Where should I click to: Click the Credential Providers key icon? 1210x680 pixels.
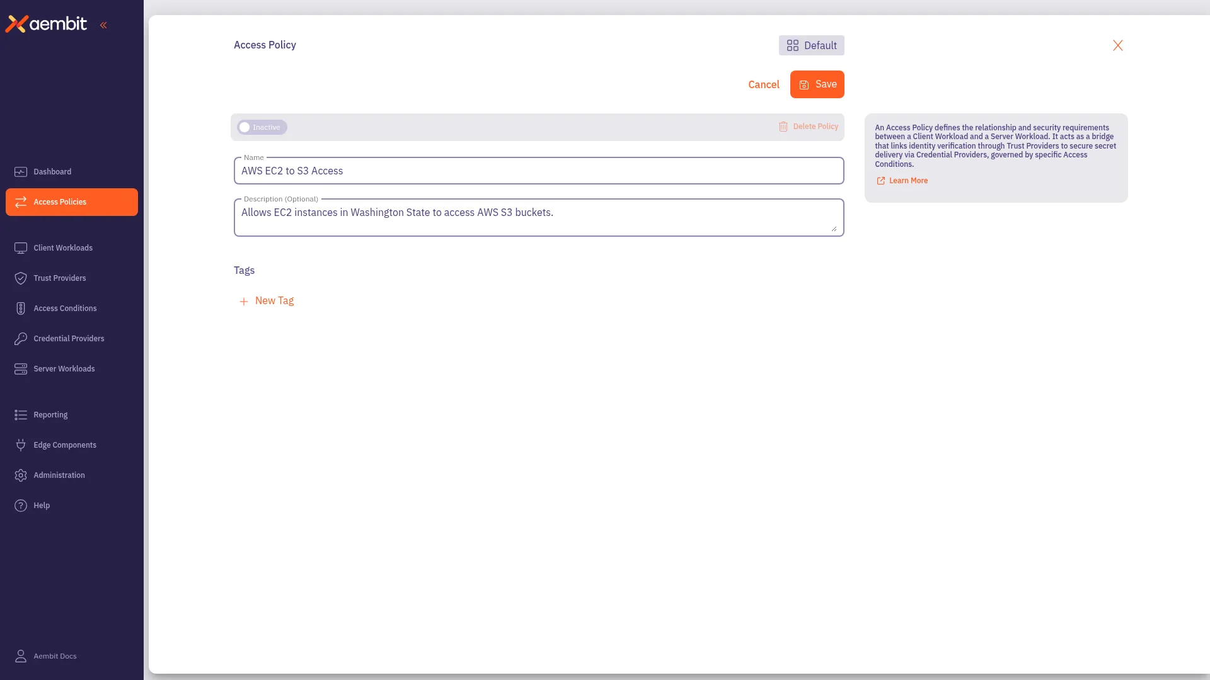21,339
